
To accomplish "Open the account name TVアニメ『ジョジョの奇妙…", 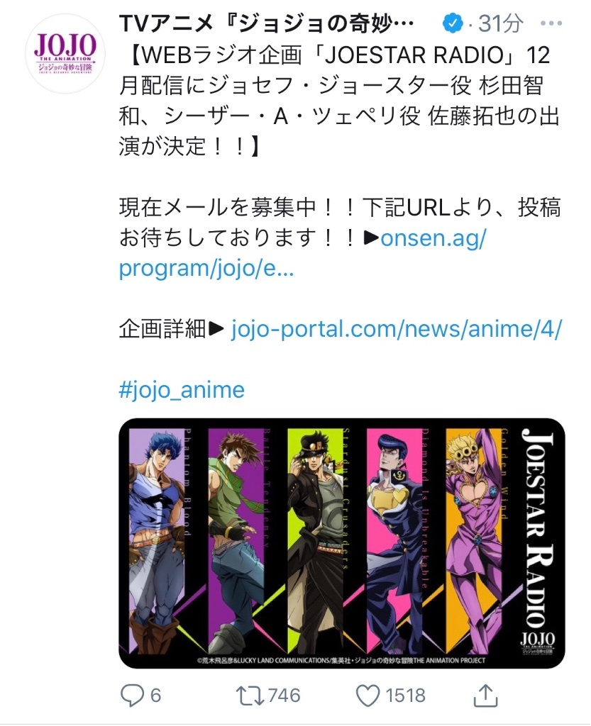I will [x=266, y=23].
